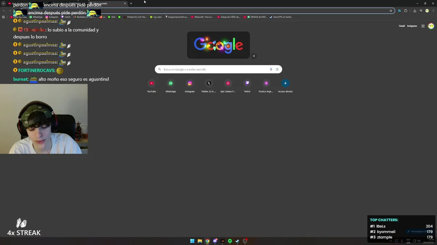
Task: Open Gmail link
Action: pyautogui.click(x=402, y=26)
